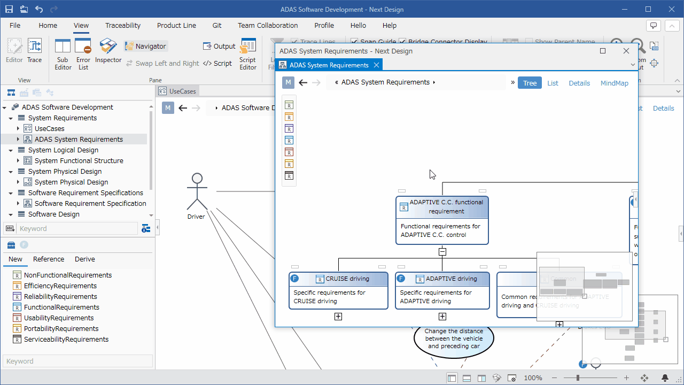
Task: Switch to the Derive toolbox tab
Action: tap(85, 259)
